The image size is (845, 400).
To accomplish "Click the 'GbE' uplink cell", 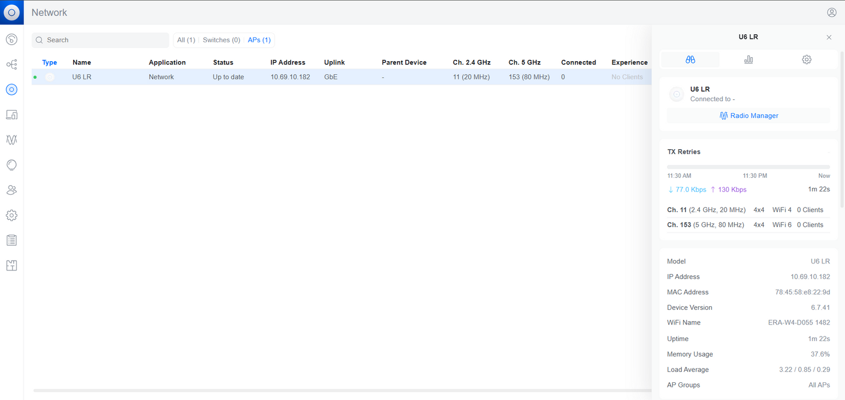I will tap(331, 77).
